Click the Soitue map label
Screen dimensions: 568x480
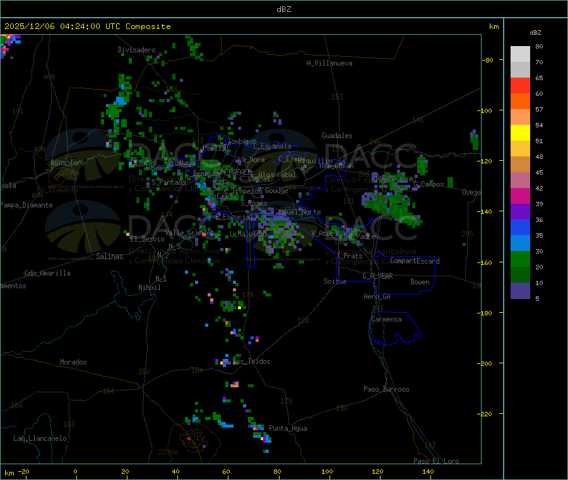tap(335, 281)
